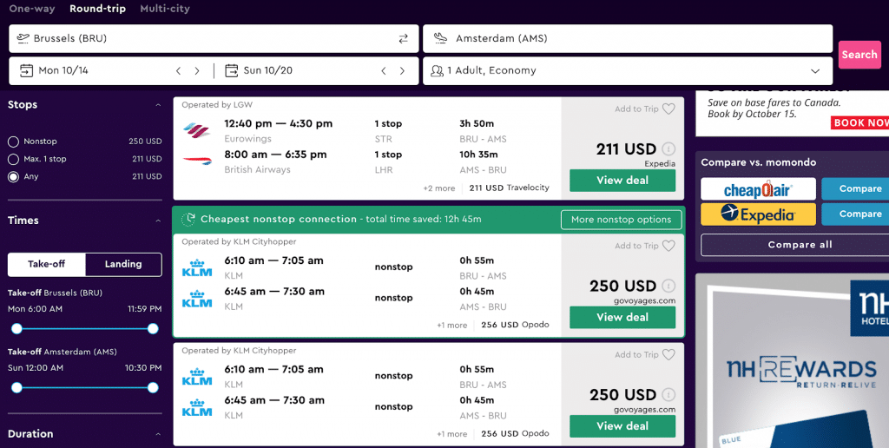Click left handle of Amsterdam take-off slider
Screen dimensions: 889x448
pyautogui.click(x=16, y=387)
